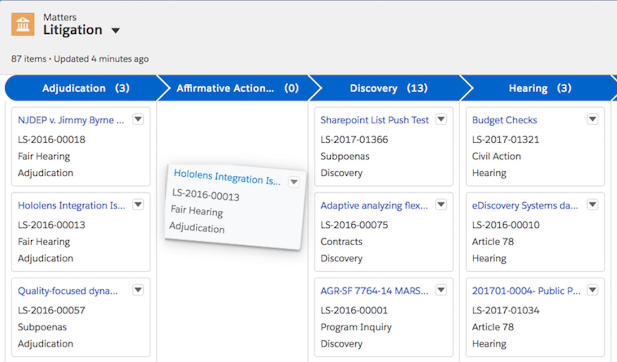Open actions menu for AGR-SF 7764-14 card
Screen dimensions: 617x362
click(441, 290)
